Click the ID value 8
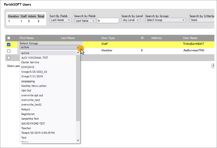This screenshot has width=217, height=148. pos(142,50)
